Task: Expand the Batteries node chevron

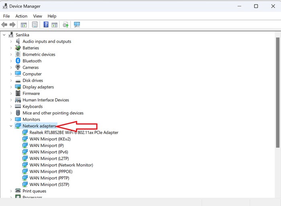Action: pyautogui.click(x=11, y=48)
